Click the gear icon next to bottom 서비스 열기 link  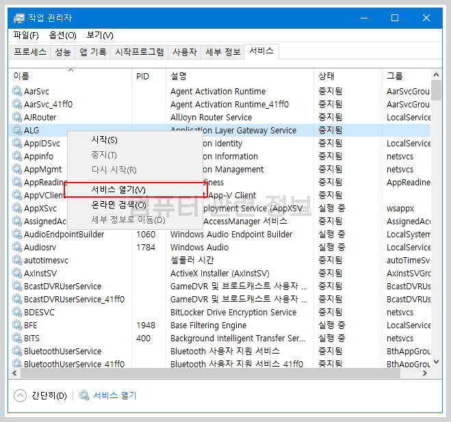click(x=84, y=395)
